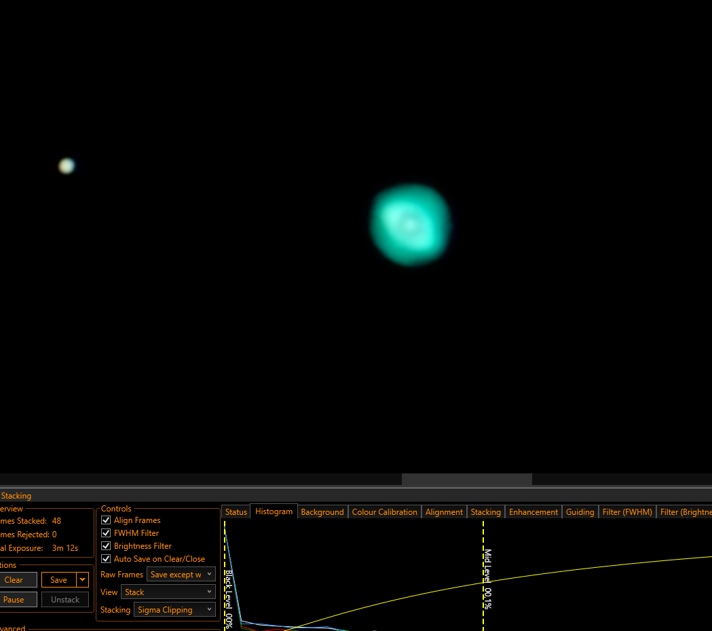Open the Stacking settings tab
This screenshot has height=631, width=712.
(x=486, y=512)
